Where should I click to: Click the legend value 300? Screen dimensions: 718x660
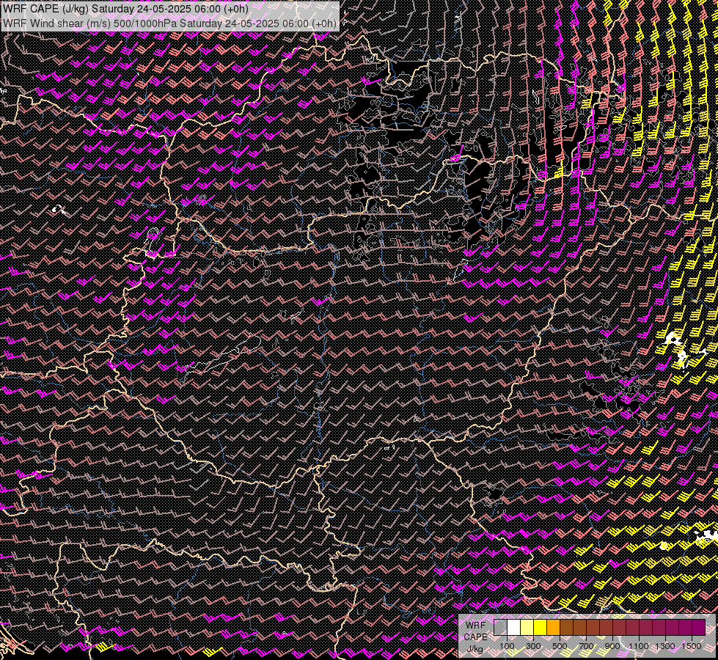pos(533,646)
